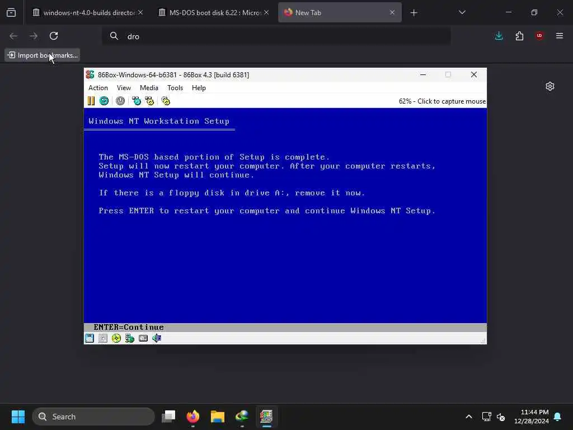The width and height of the screenshot is (573, 430).
Task: Click the browser forward arrow
Action: click(x=34, y=36)
